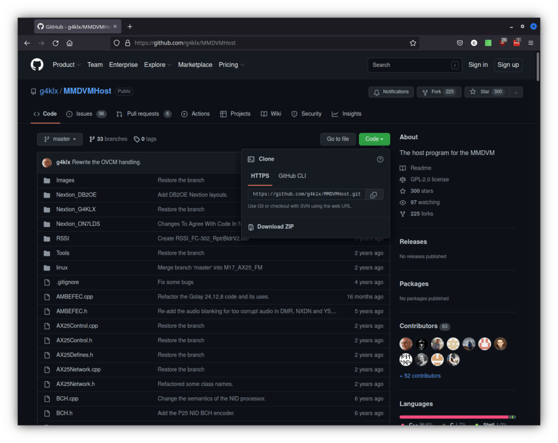
Task: Open the GPL-2.0 license link
Action: (424, 180)
